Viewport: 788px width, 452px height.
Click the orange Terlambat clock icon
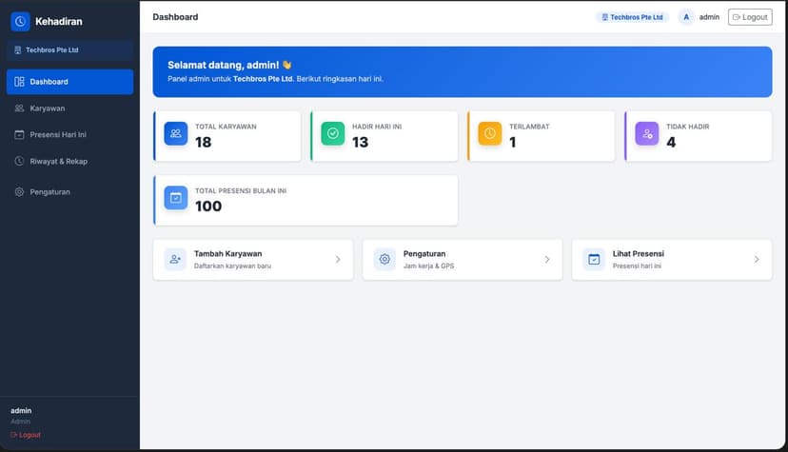(x=490, y=133)
